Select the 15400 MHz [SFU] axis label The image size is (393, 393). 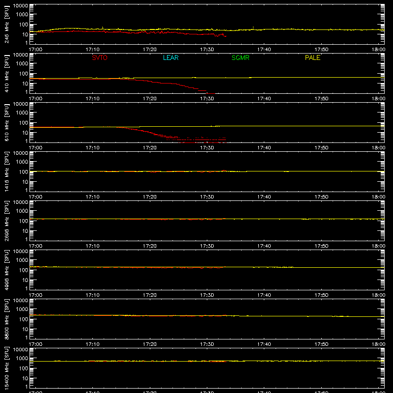point(7,368)
